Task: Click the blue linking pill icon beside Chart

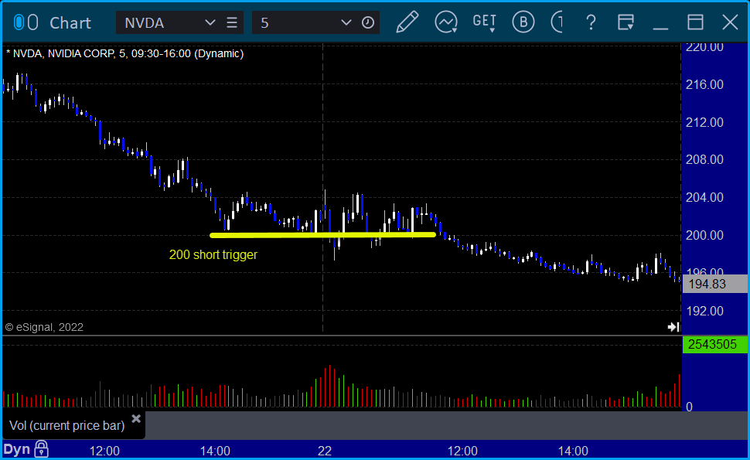Action: point(19,22)
